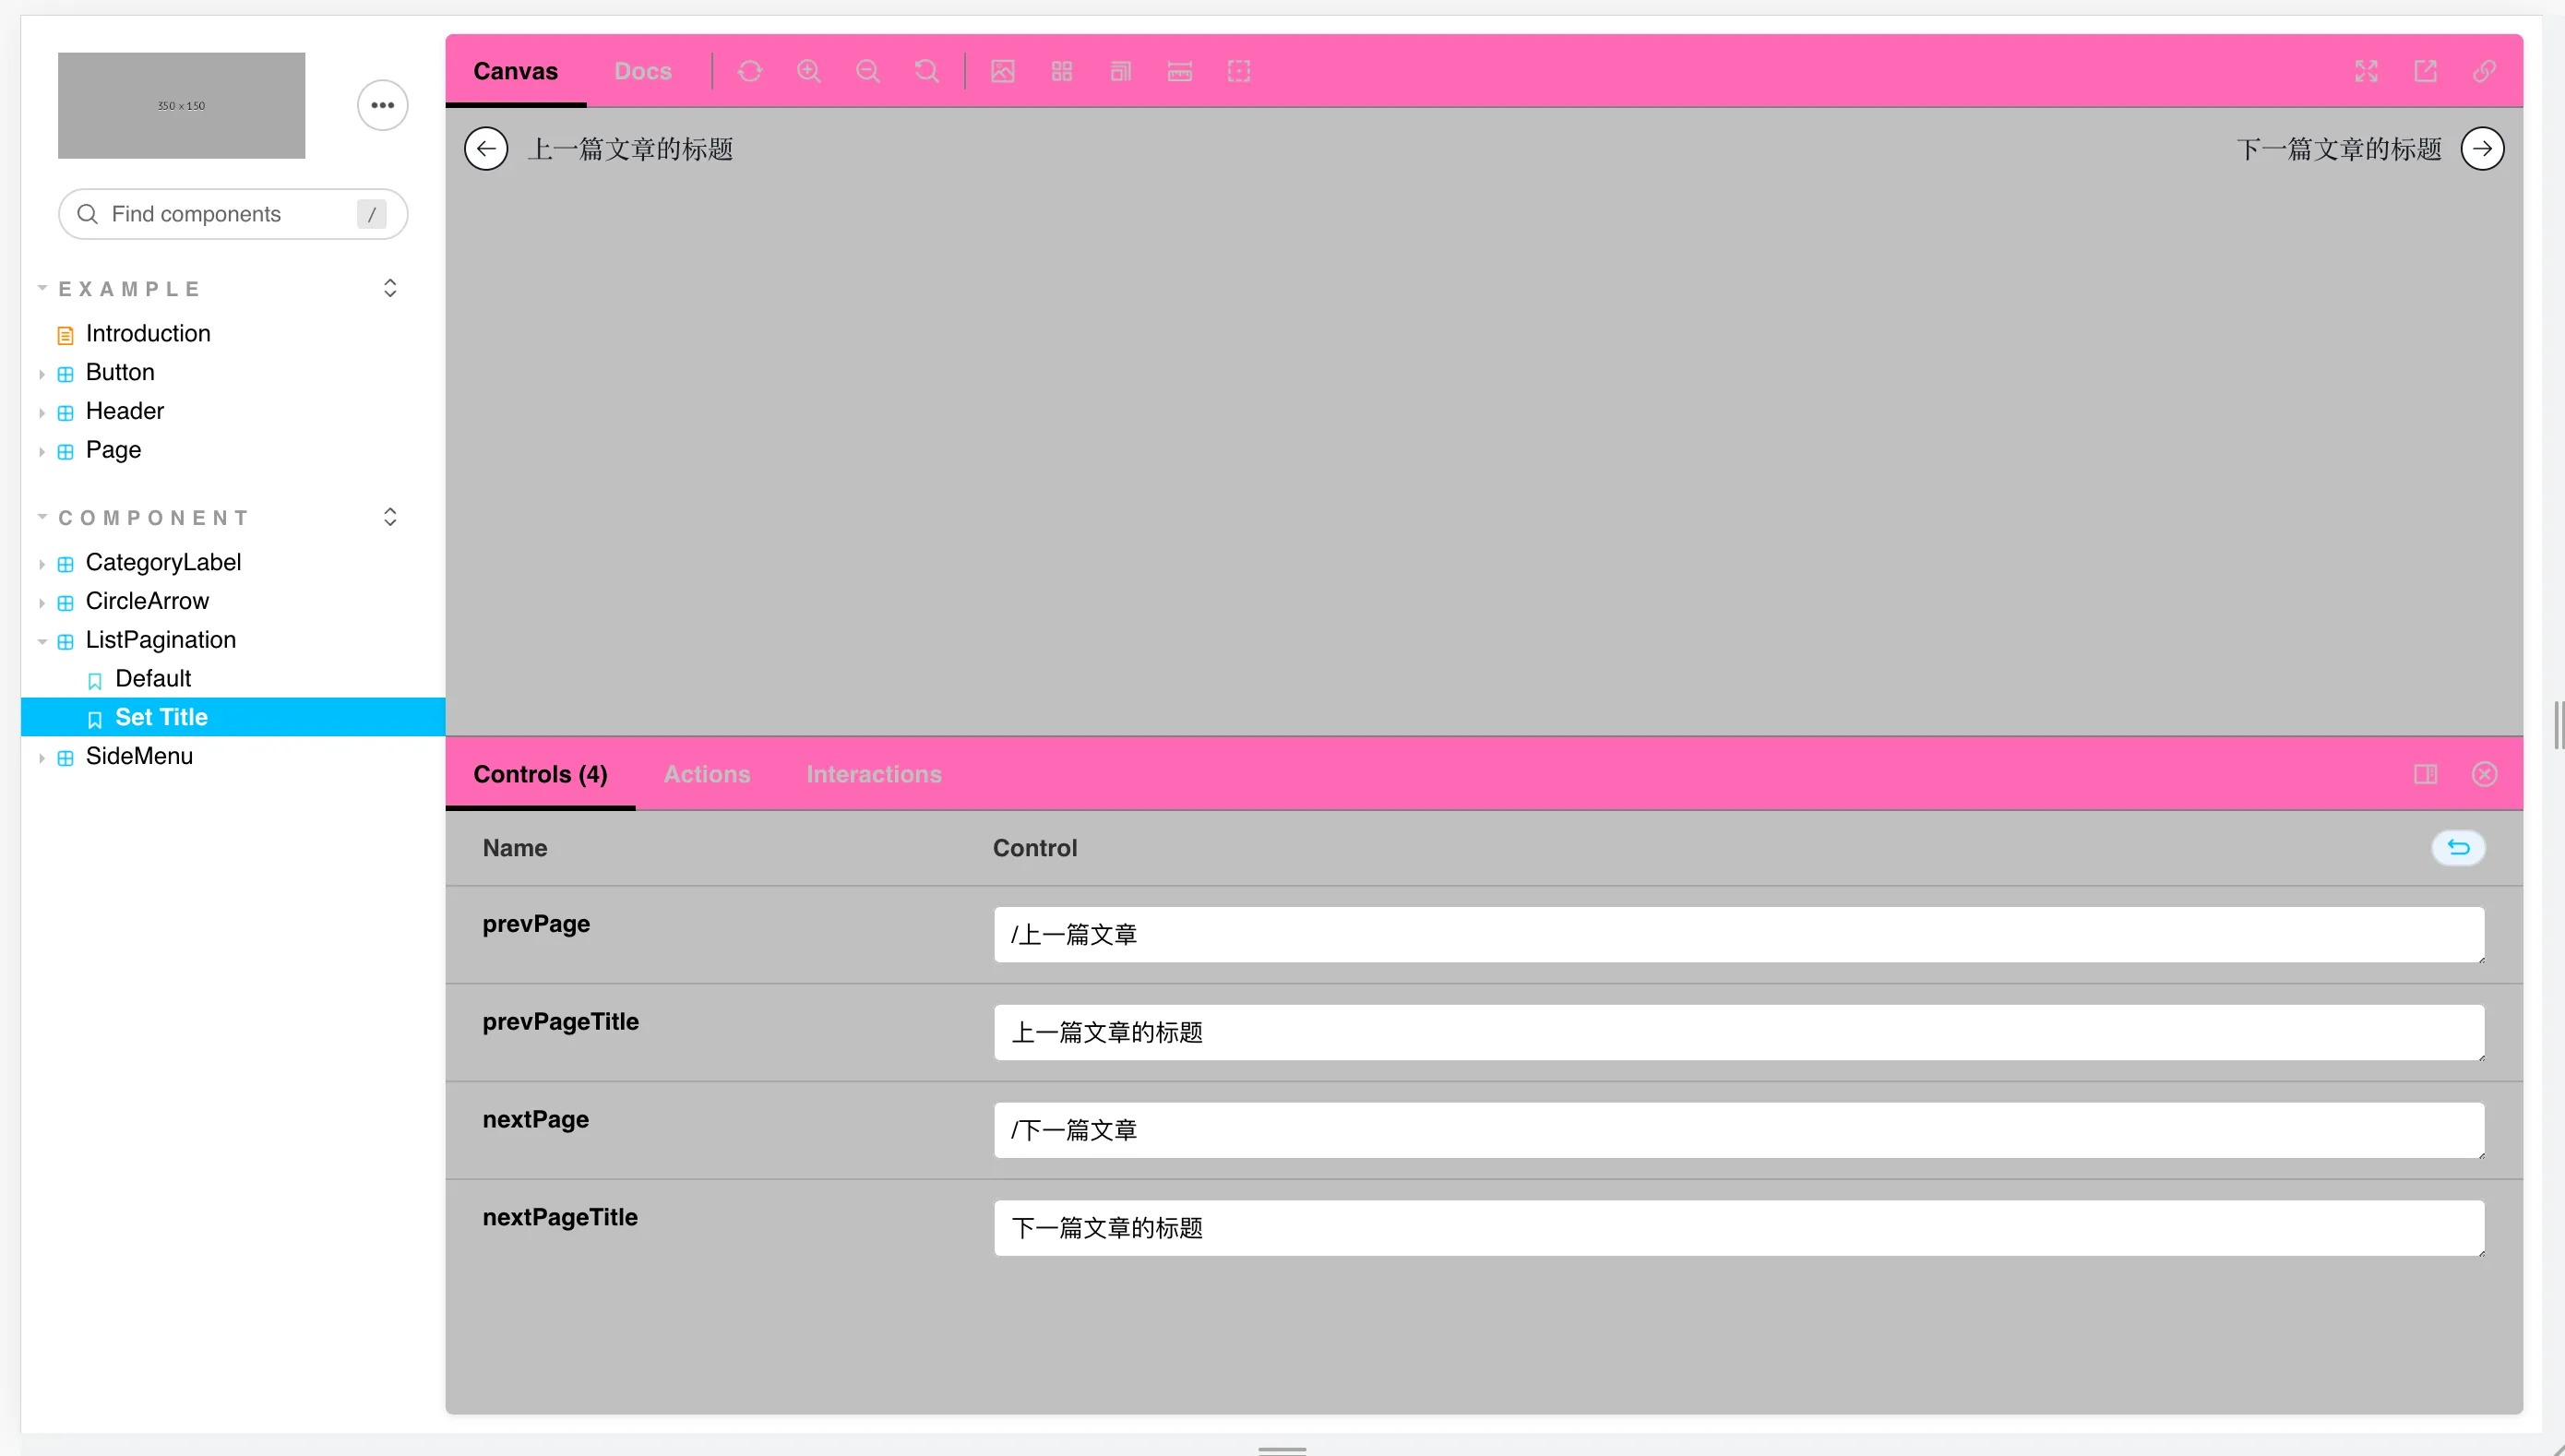
Task: Toggle measure ruler icon in toolbar
Action: [1180, 71]
